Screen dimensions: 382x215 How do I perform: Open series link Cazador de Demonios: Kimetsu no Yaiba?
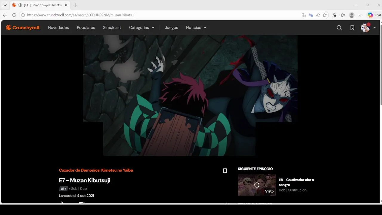pyautogui.click(x=96, y=170)
